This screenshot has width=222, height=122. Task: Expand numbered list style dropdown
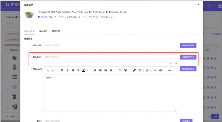(151, 70)
